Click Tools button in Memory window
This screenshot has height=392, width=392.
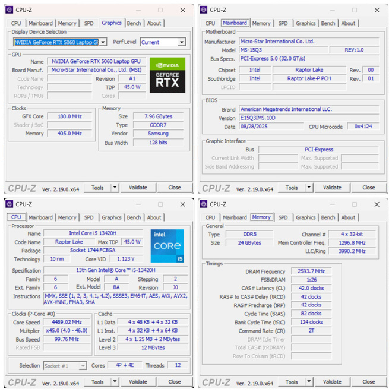pyautogui.click(x=292, y=382)
